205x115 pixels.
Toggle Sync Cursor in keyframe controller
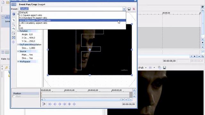[x=44, y=104]
